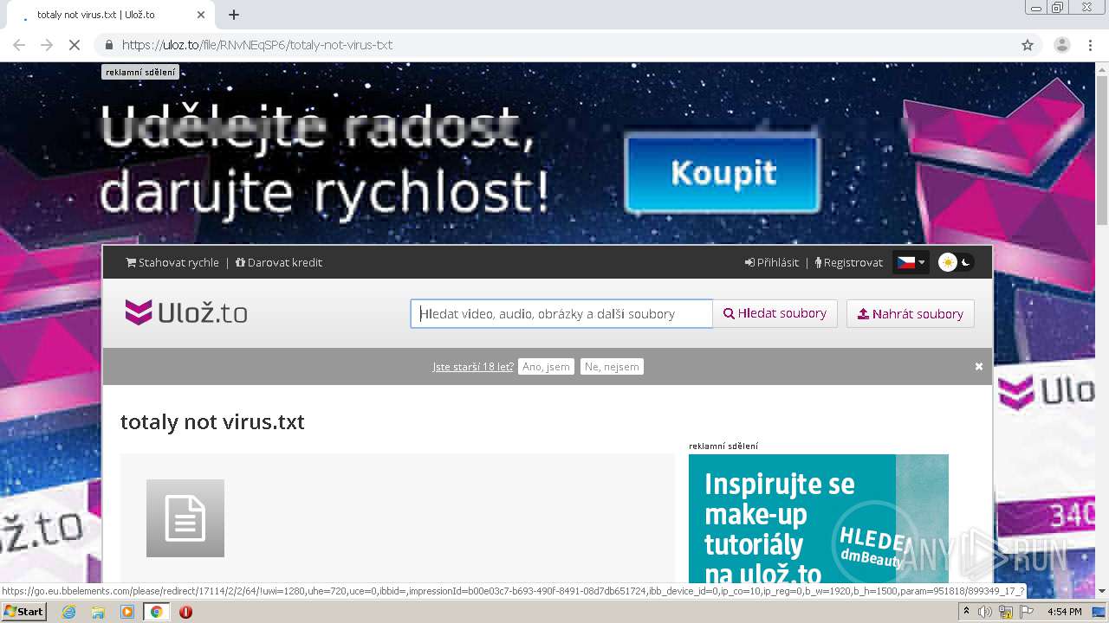
Task: Click the 'Jste starší 18 let?' link
Action: [473, 367]
